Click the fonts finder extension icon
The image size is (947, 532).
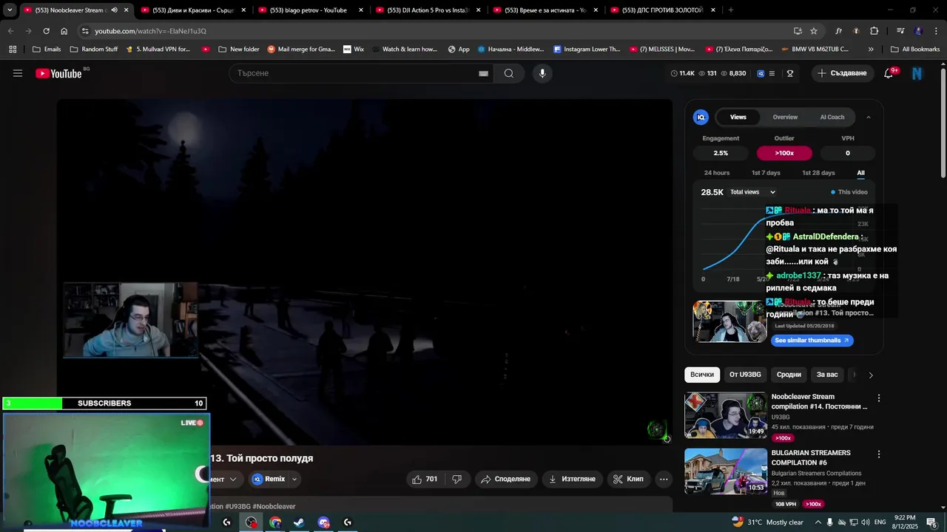point(839,31)
